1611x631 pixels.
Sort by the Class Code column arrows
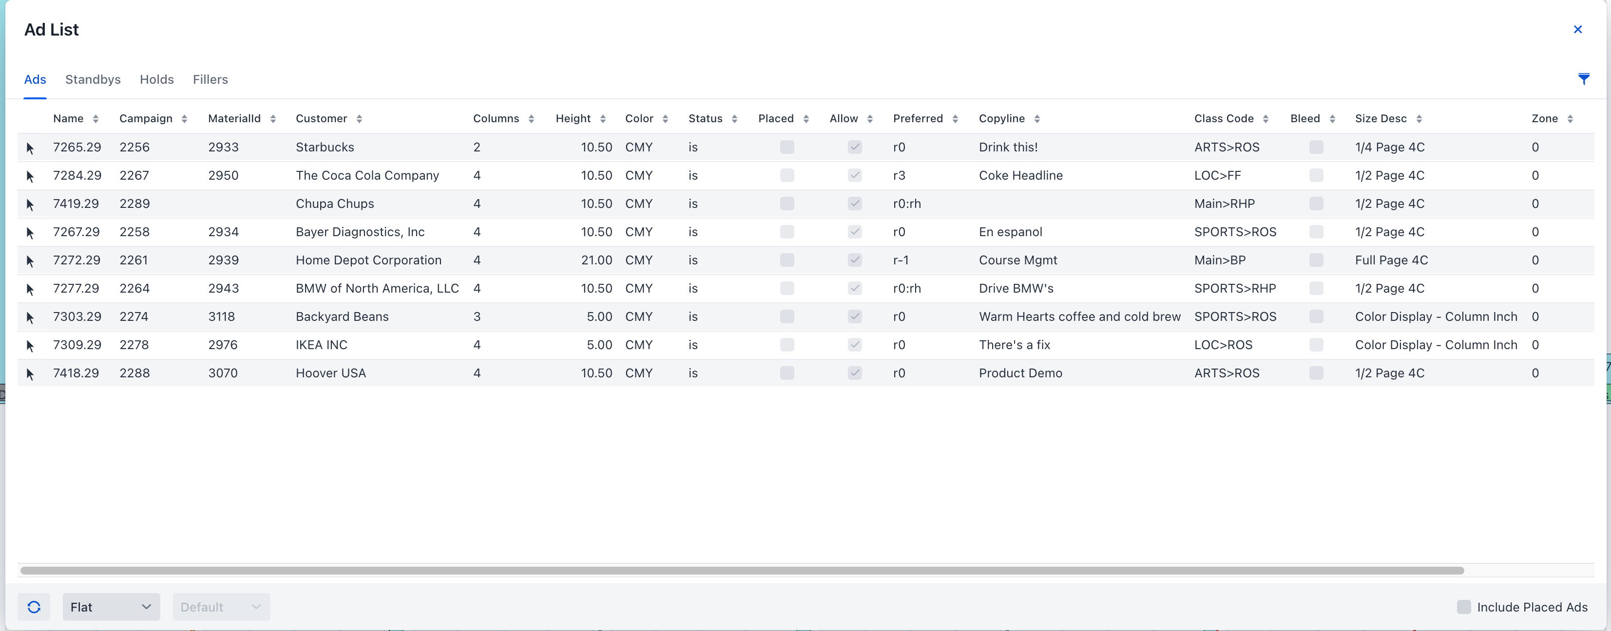click(x=1265, y=119)
